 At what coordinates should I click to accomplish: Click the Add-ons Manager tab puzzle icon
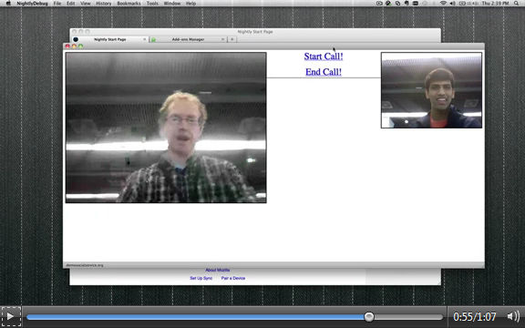153,39
